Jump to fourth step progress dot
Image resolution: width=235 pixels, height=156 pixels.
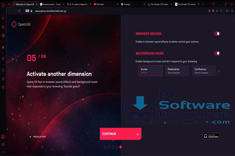click(117, 147)
